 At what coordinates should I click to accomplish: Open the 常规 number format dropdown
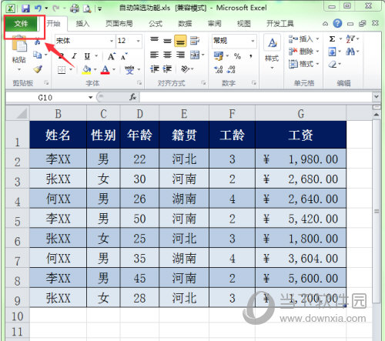(x=253, y=41)
